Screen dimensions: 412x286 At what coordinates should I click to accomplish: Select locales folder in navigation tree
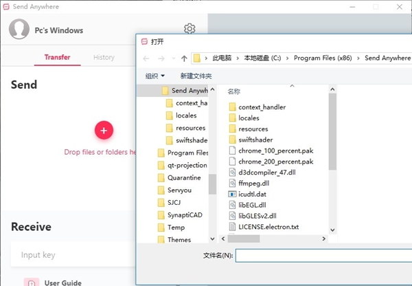[181, 115]
